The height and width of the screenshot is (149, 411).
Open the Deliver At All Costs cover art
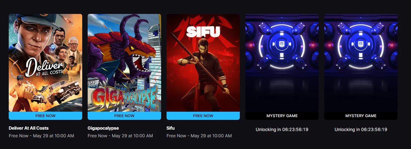click(45, 63)
